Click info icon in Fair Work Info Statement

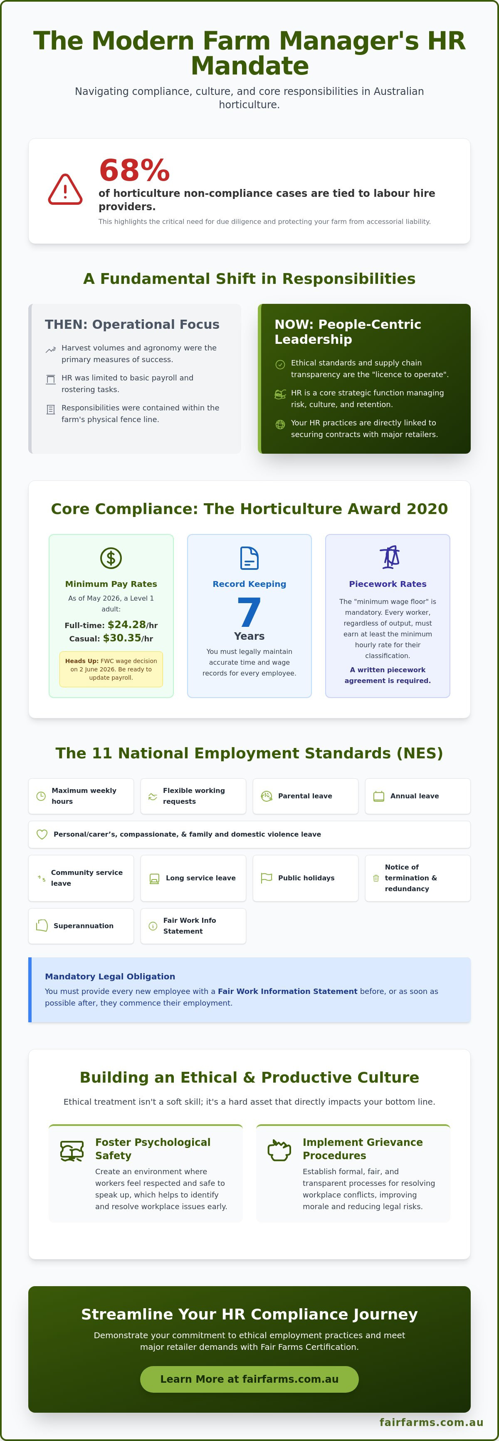(153, 926)
